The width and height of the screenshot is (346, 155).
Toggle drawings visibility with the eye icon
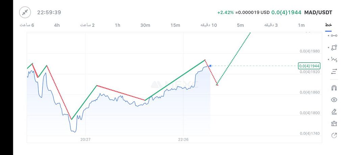(x=334, y=100)
